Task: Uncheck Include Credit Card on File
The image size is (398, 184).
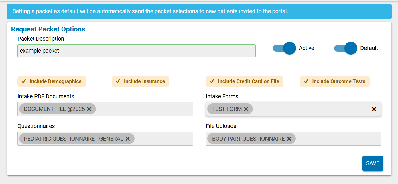Action: (x=245, y=81)
